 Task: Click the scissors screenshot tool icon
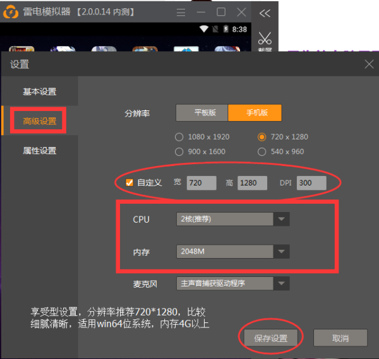pos(265,38)
